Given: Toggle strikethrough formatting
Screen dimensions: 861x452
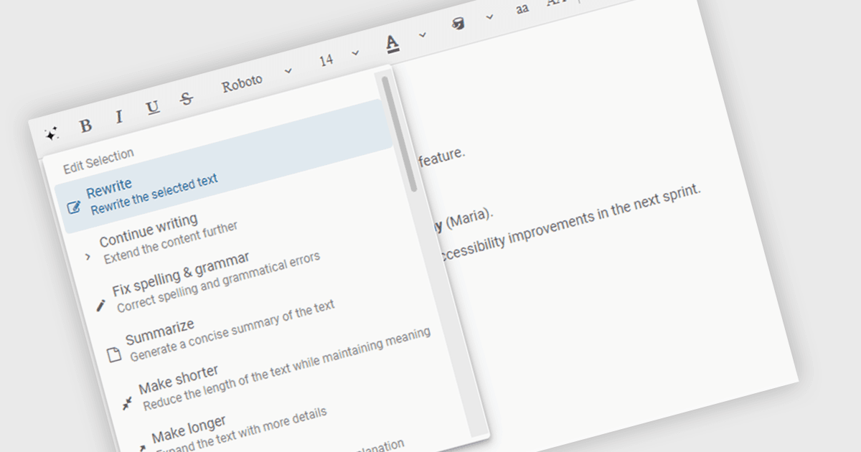Looking at the screenshot, I should (187, 99).
